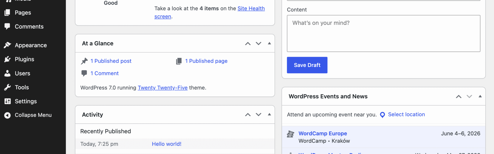Open the Comments menu
This screenshot has width=494, height=154.
click(x=33, y=26)
